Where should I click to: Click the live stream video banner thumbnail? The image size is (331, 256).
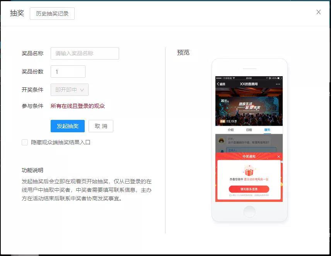pos(249,104)
